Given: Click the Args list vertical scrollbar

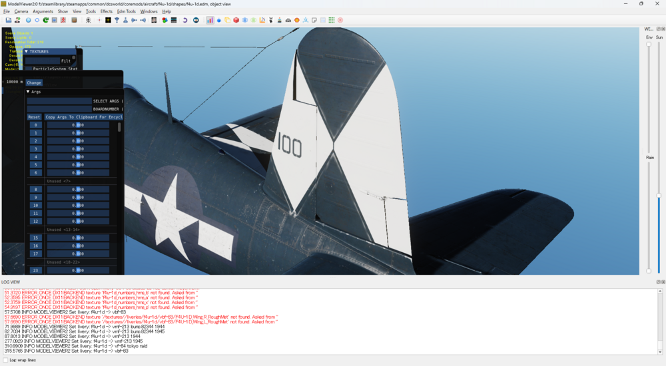Looking at the screenshot, I should point(119,127).
